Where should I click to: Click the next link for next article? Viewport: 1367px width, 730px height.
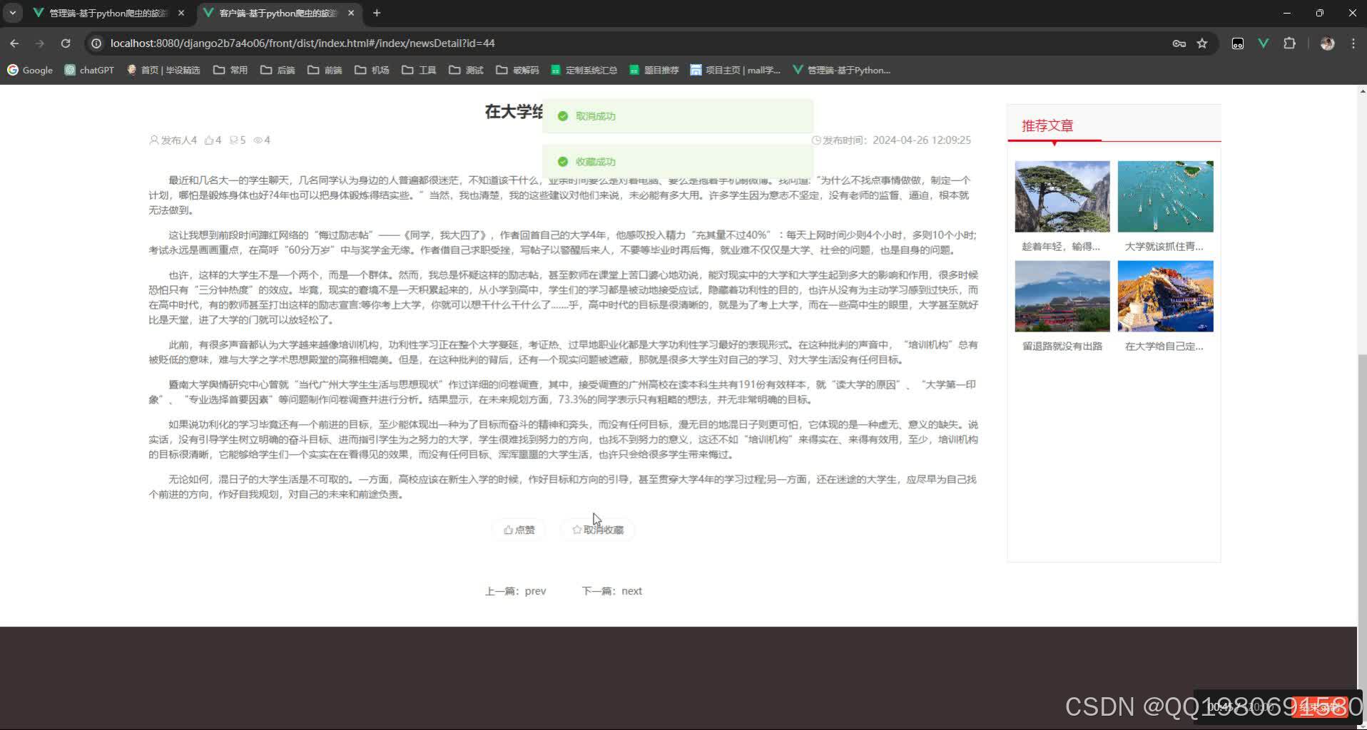click(631, 590)
